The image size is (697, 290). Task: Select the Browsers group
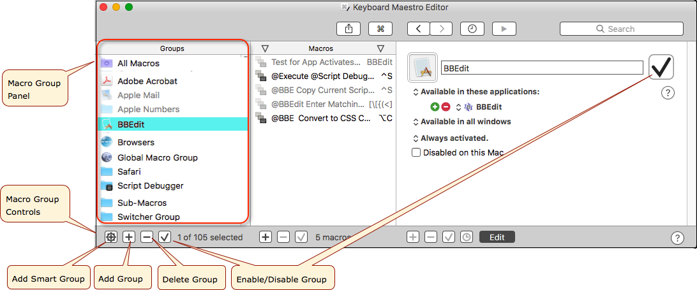(171, 143)
